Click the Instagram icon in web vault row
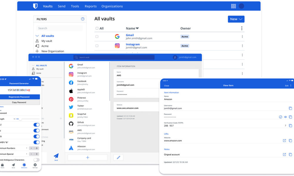 pos(117,46)
